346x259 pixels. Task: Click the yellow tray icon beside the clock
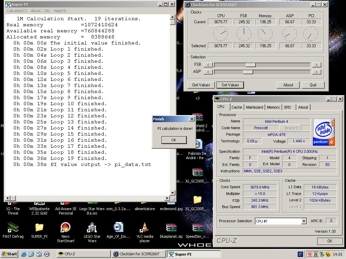click(328, 254)
